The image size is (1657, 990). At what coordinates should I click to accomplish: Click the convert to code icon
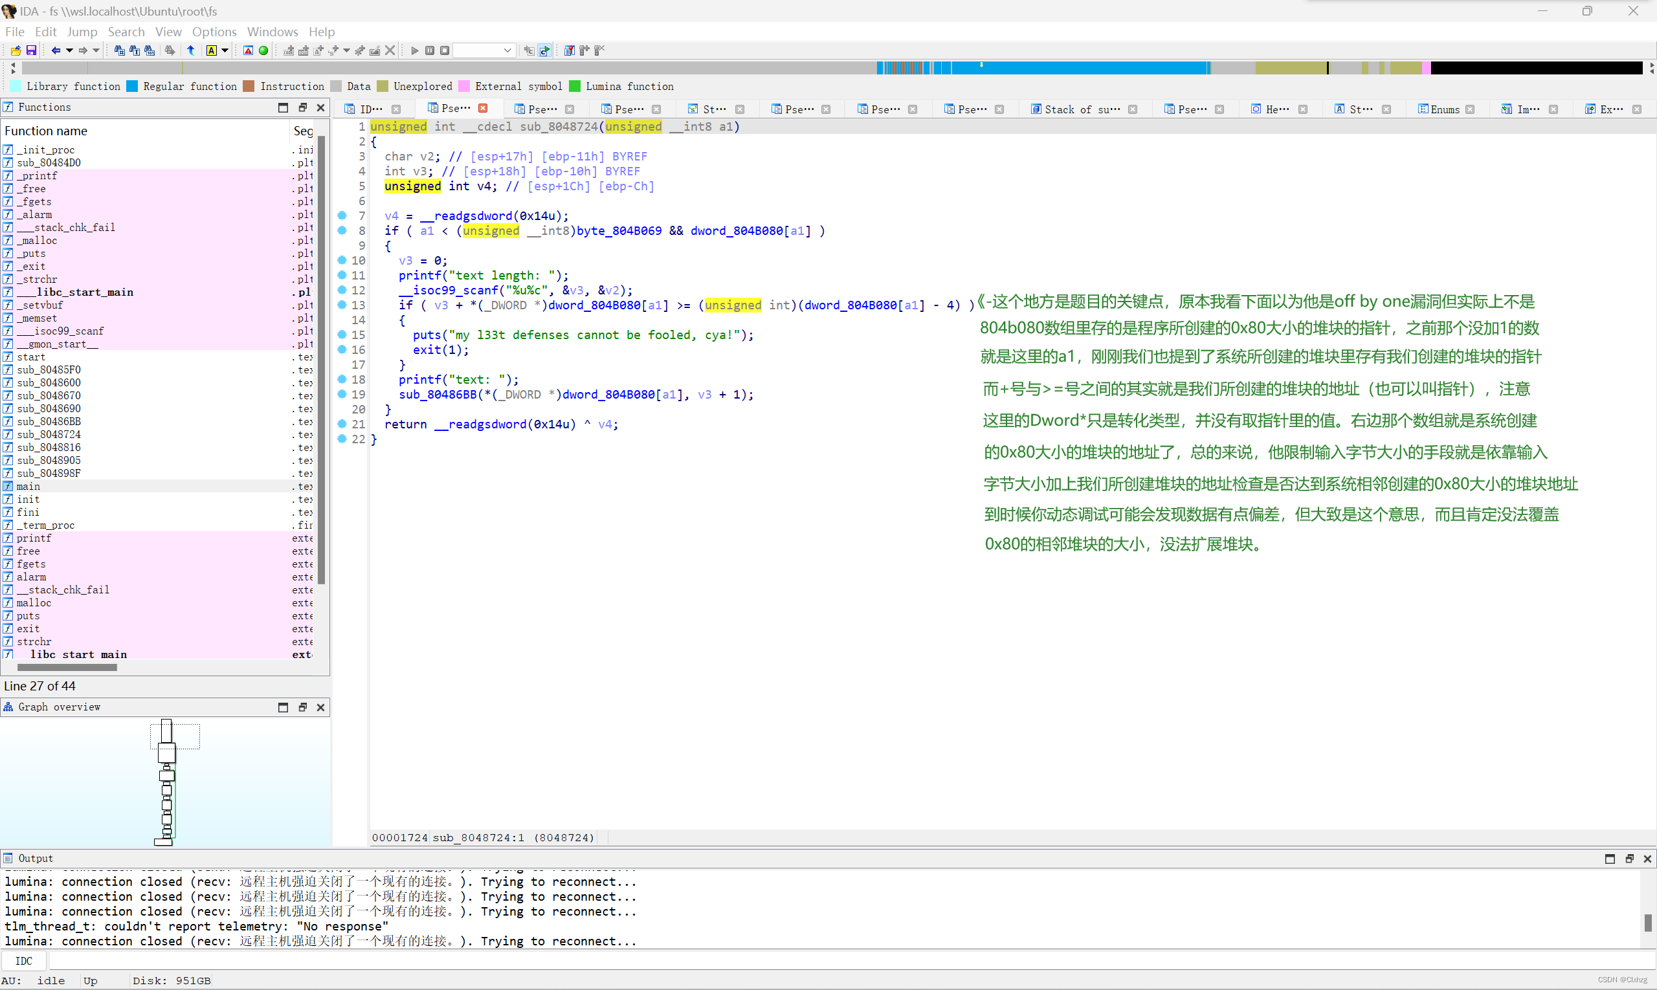click(288, 50)
